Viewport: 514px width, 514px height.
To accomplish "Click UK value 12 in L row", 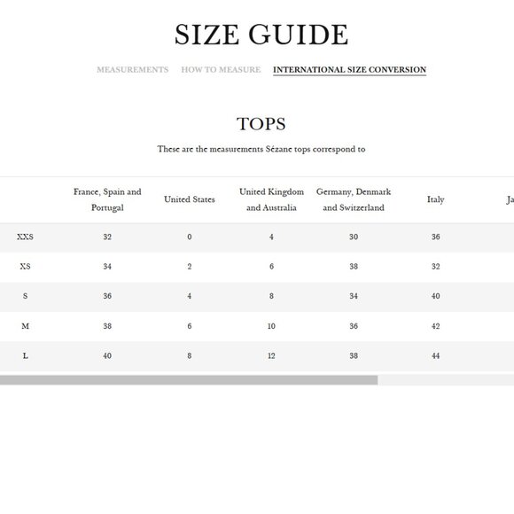I will 271,355.
